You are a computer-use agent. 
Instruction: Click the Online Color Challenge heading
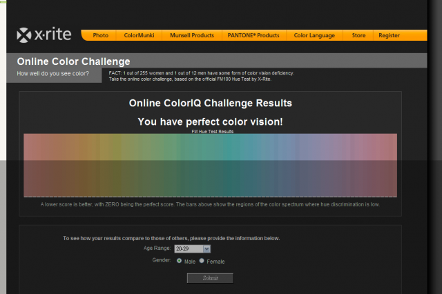click(x=74, y=61)
